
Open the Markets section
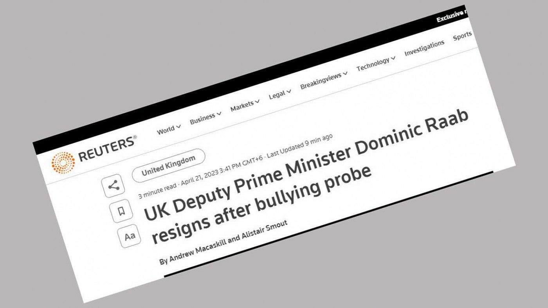point(242,106)
